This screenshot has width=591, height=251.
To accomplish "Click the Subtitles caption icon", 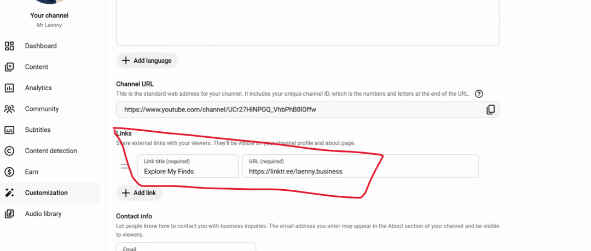I will (x=9, y=130).
